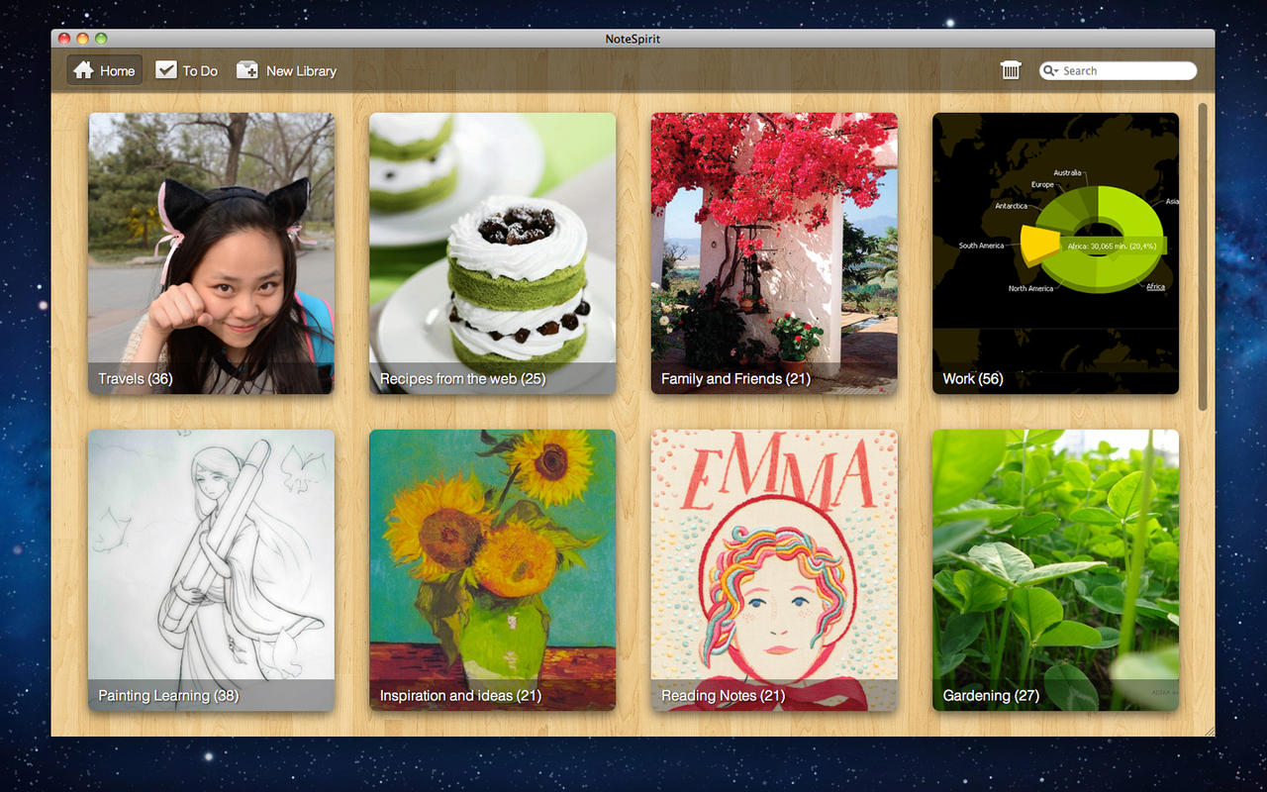
Task: Open the Family and Friends library
Action: (774, 252)
